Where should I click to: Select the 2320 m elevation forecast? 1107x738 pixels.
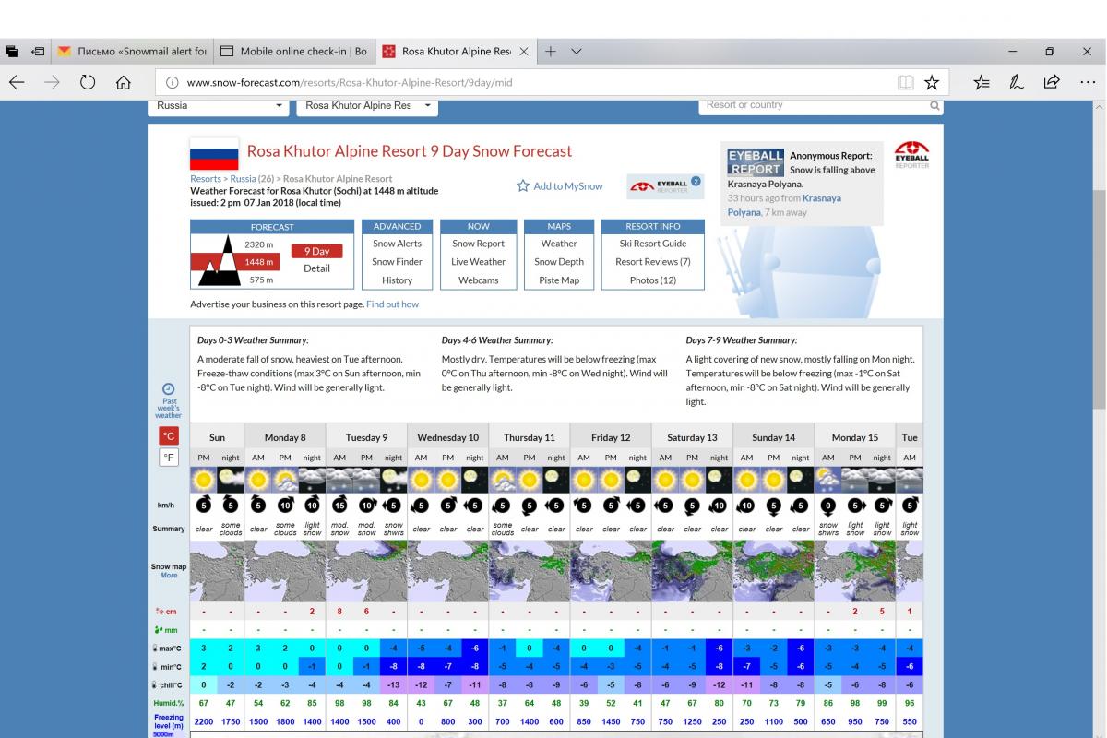pos(258,244)
